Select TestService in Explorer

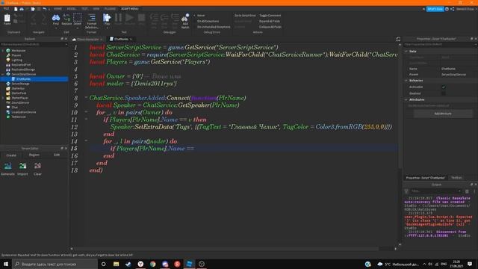click(19, 117)
